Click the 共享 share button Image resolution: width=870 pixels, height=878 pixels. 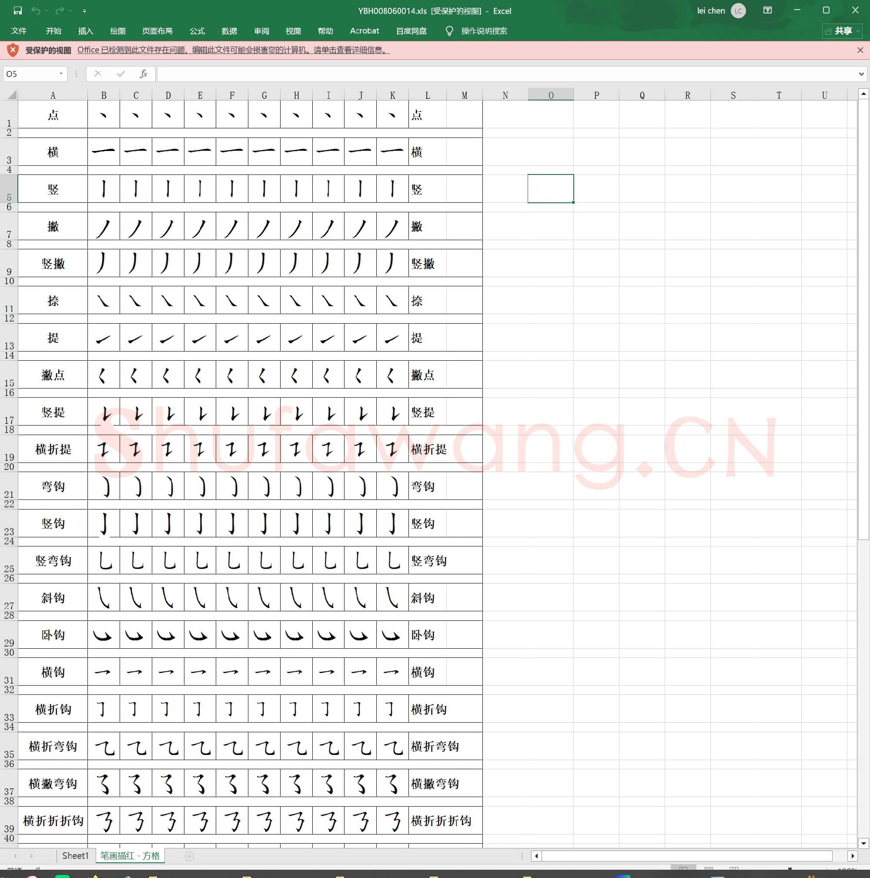click(x=843, y=31)
